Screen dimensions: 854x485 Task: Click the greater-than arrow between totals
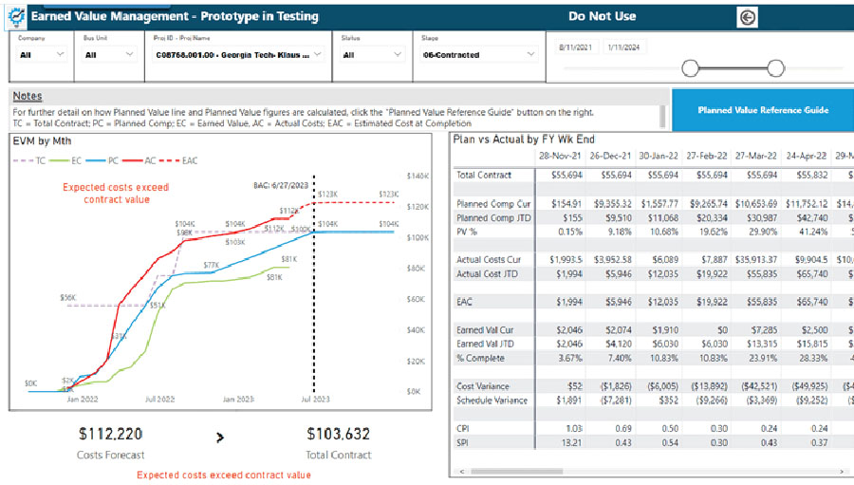(x=220, y=437)
